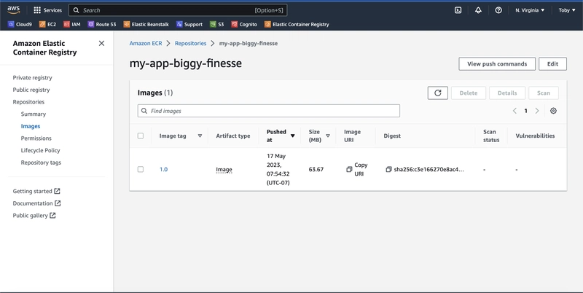The width and height of the screenshot is (583, 293).
Task: Click the 63.67 size value
Action: pyautogui.click(x=316, y=169)
